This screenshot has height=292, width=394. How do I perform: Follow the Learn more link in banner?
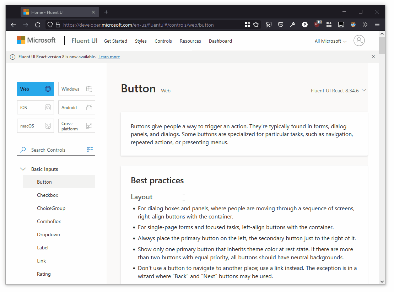click(x=110, y=57)
